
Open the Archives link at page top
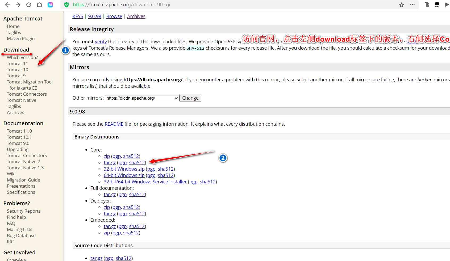[136, 16]
